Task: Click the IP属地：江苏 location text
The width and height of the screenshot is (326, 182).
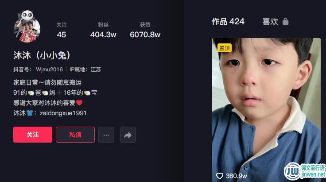Action: pyautogui.click(x=85, y=70)
